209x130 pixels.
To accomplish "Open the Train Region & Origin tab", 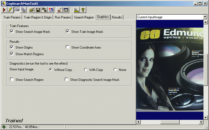I will 38,17.
